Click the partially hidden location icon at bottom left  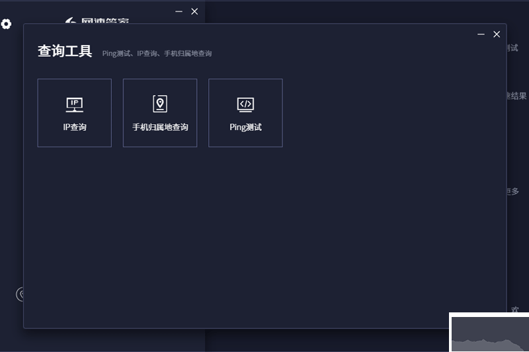(20, 294)
